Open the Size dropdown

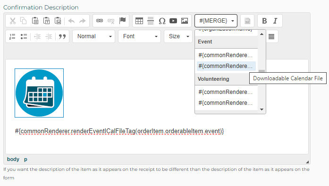(178, 36)
